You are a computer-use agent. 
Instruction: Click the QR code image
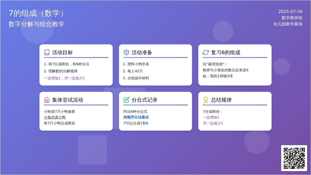click(x=294, y=158)
